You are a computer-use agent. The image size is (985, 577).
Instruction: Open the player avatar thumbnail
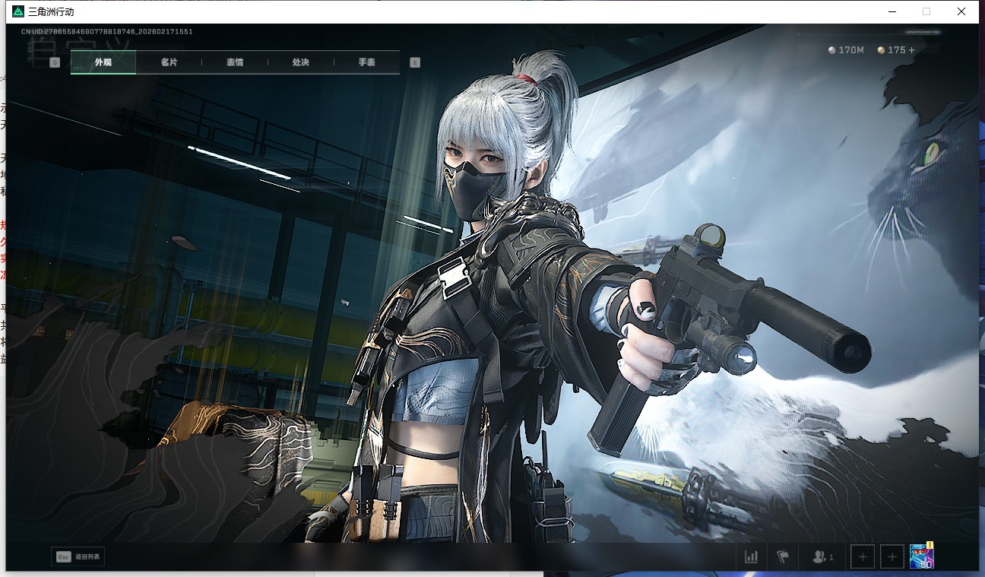[x=921, y=556]
